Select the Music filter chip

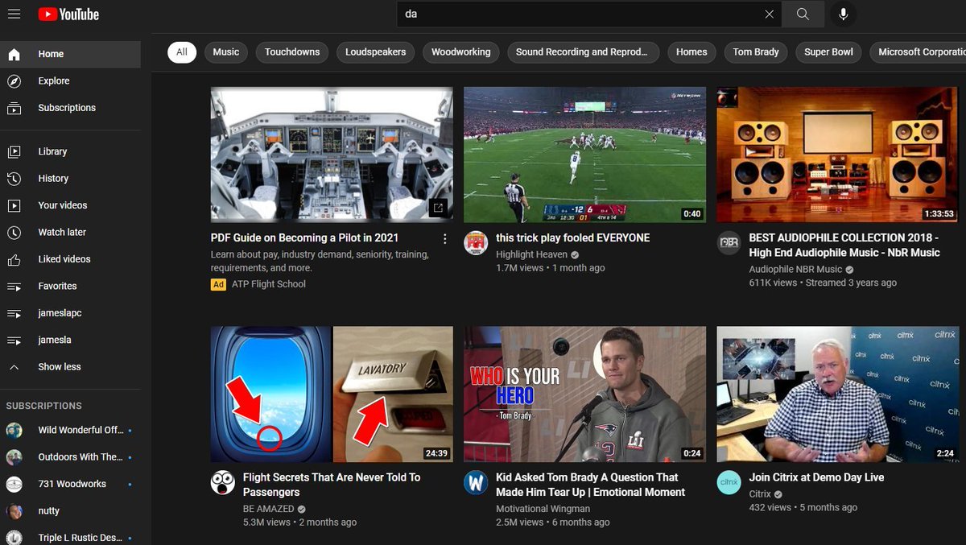[x=226, y=52]
